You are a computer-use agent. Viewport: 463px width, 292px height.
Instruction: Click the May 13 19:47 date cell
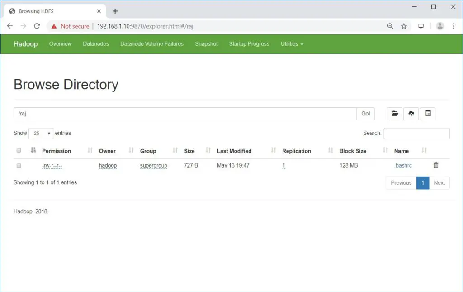233,166
